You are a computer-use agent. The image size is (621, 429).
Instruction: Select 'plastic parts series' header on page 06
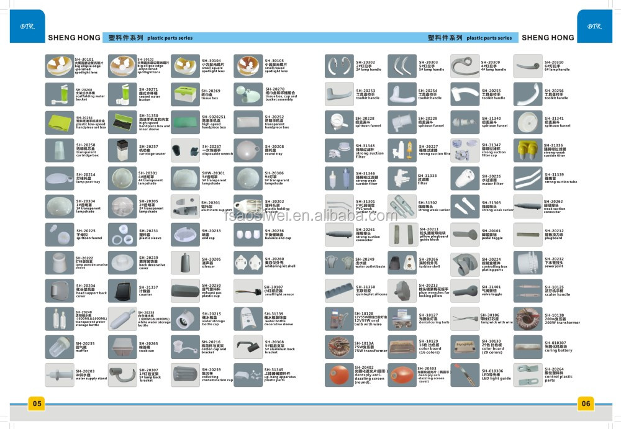coord(489,38)
